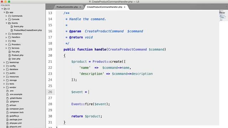Expand the vendor folder arrow

4,87
